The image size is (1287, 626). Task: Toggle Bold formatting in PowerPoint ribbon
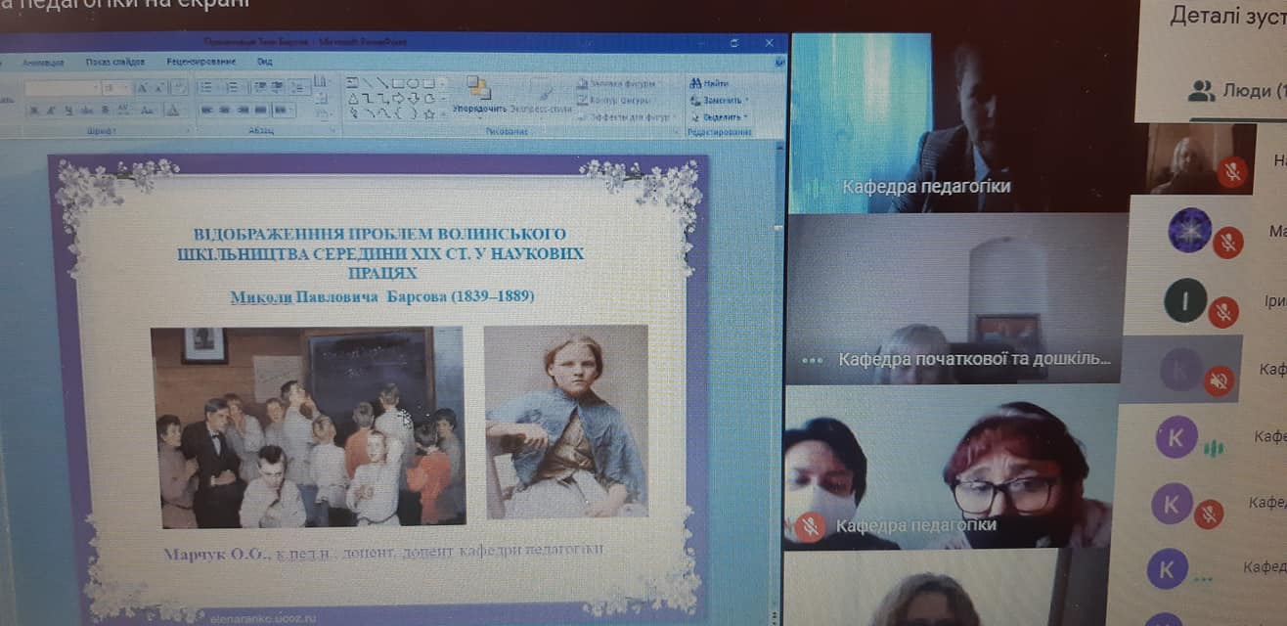click(x=34, y=111)
